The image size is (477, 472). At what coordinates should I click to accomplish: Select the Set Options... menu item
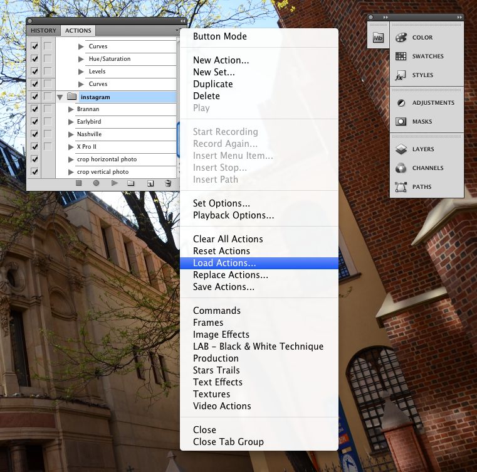coord(259,203)
